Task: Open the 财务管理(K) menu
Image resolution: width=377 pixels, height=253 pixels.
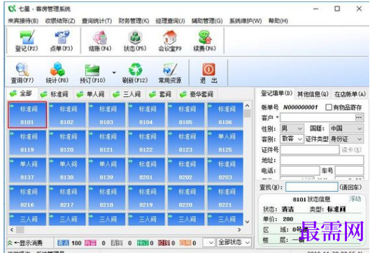Action: 134,21
